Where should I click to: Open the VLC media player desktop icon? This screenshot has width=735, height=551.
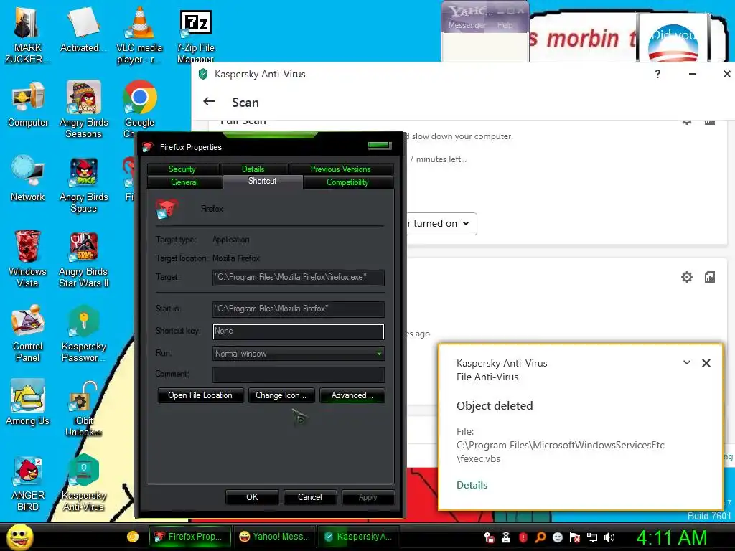click(x=139, y=35)
